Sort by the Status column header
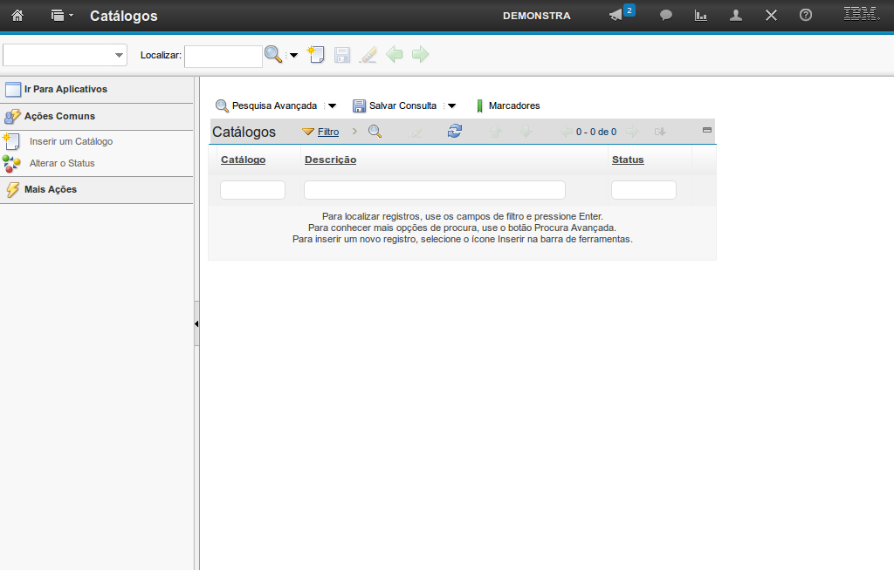 point(628,160)
